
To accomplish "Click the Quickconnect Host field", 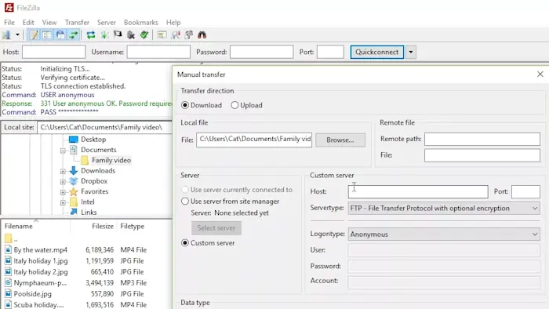I will pos(53,52).
